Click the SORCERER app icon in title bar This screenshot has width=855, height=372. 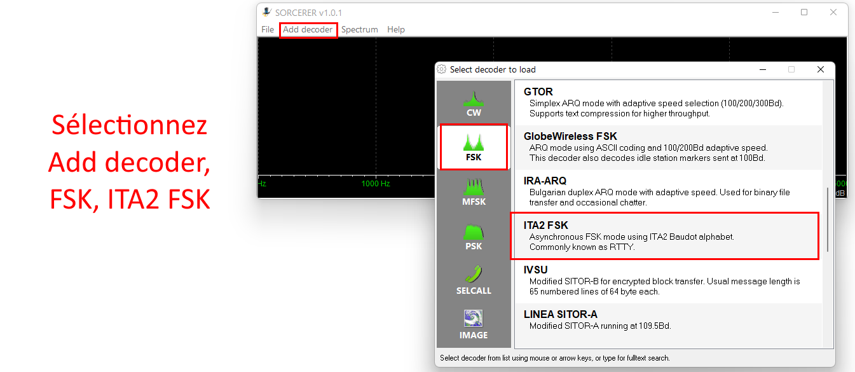pyautogui.click(x=268, y=12)
